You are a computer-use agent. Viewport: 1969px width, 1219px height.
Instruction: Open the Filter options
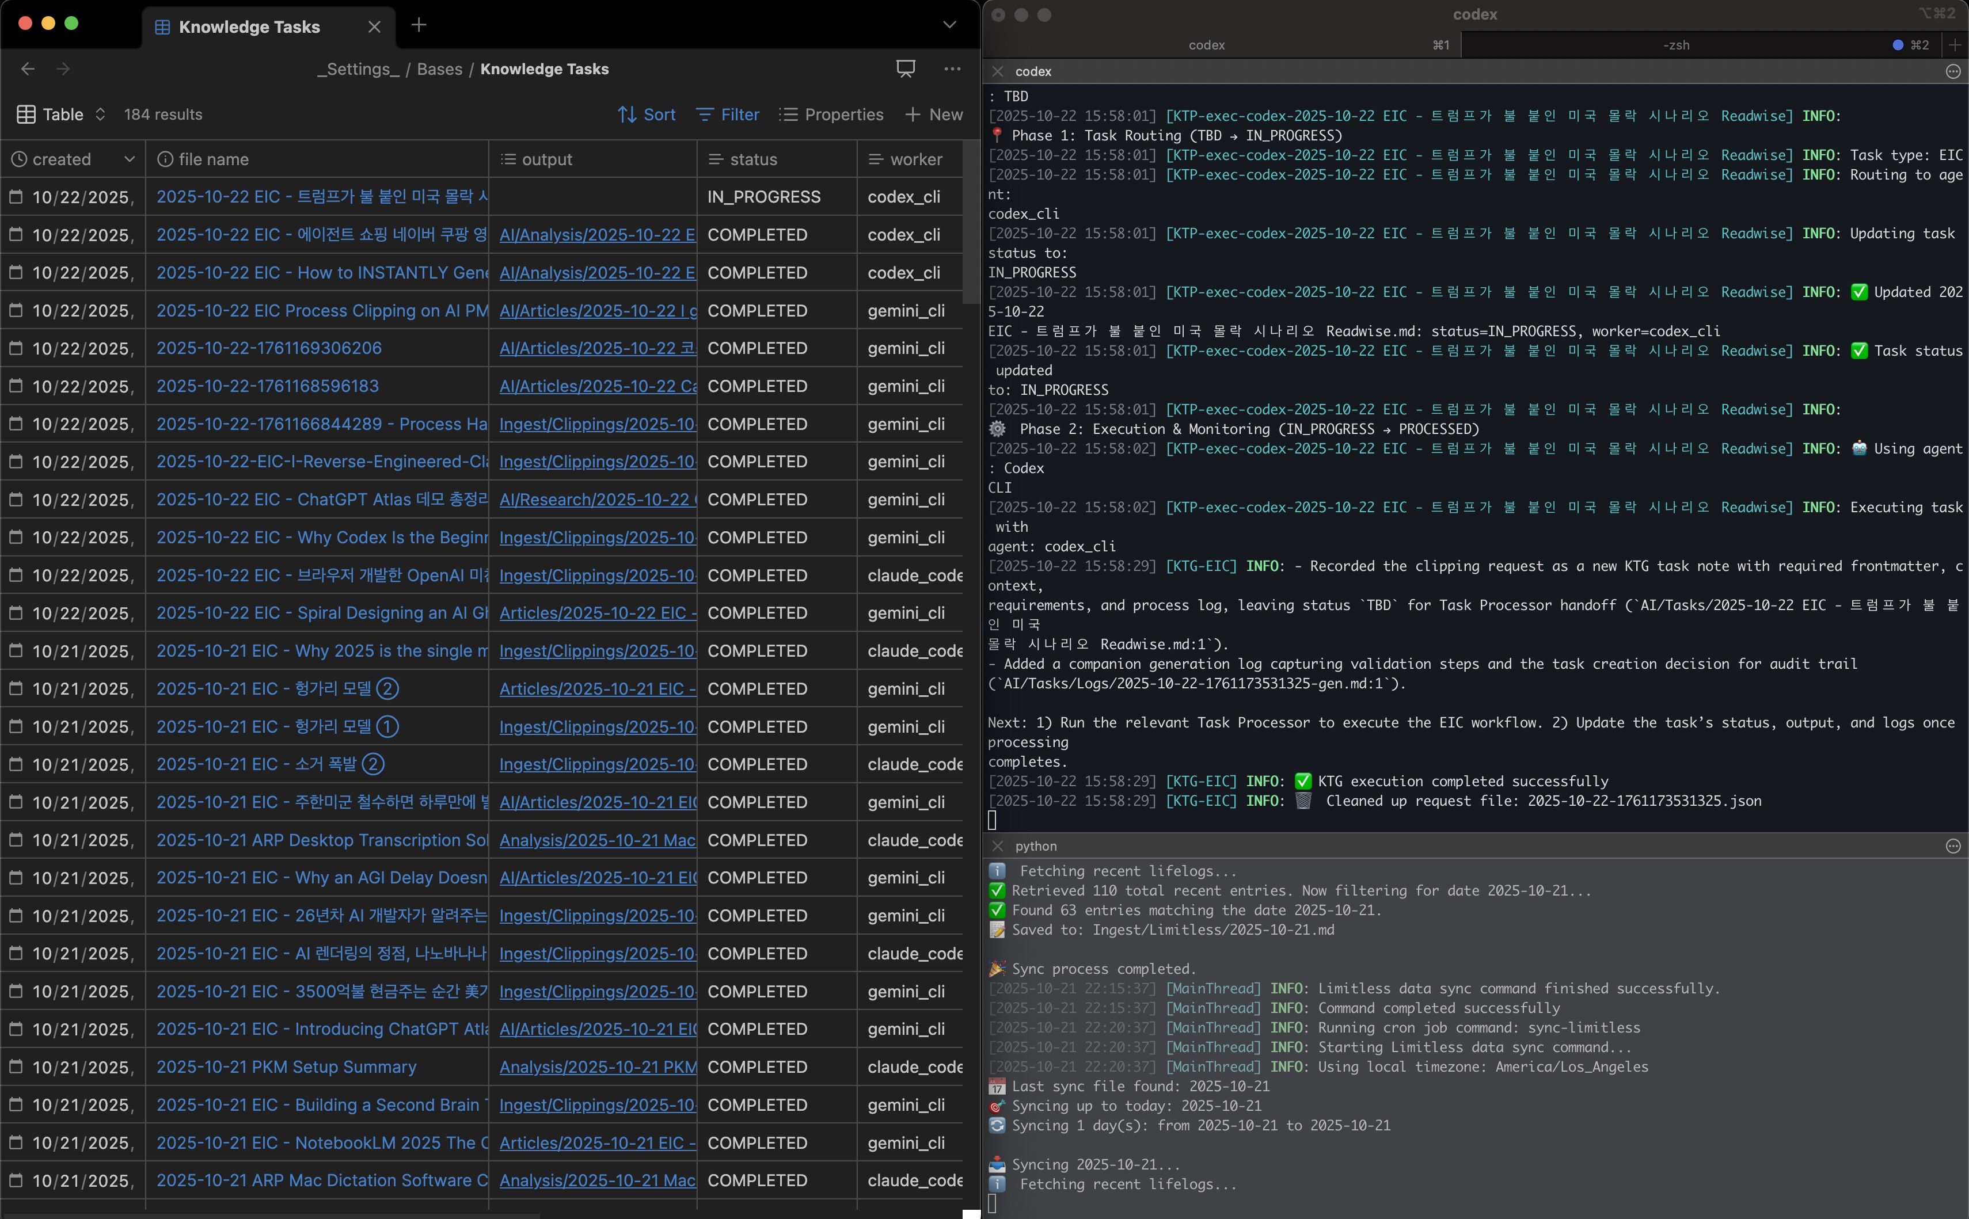pyautogui.click(x=728, y=115)
